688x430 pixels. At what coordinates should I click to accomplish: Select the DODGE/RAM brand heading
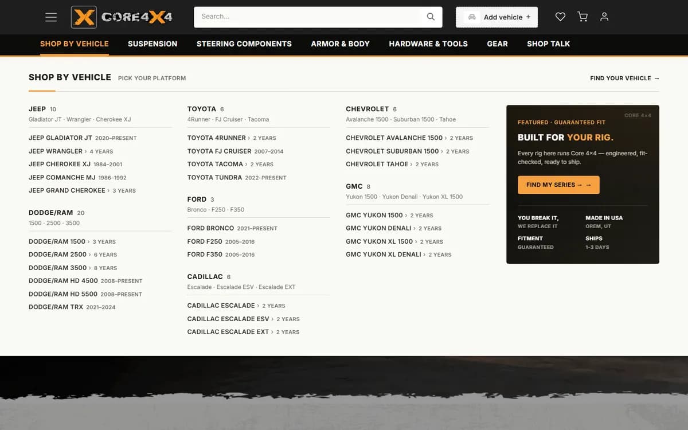tap(50, 213)
